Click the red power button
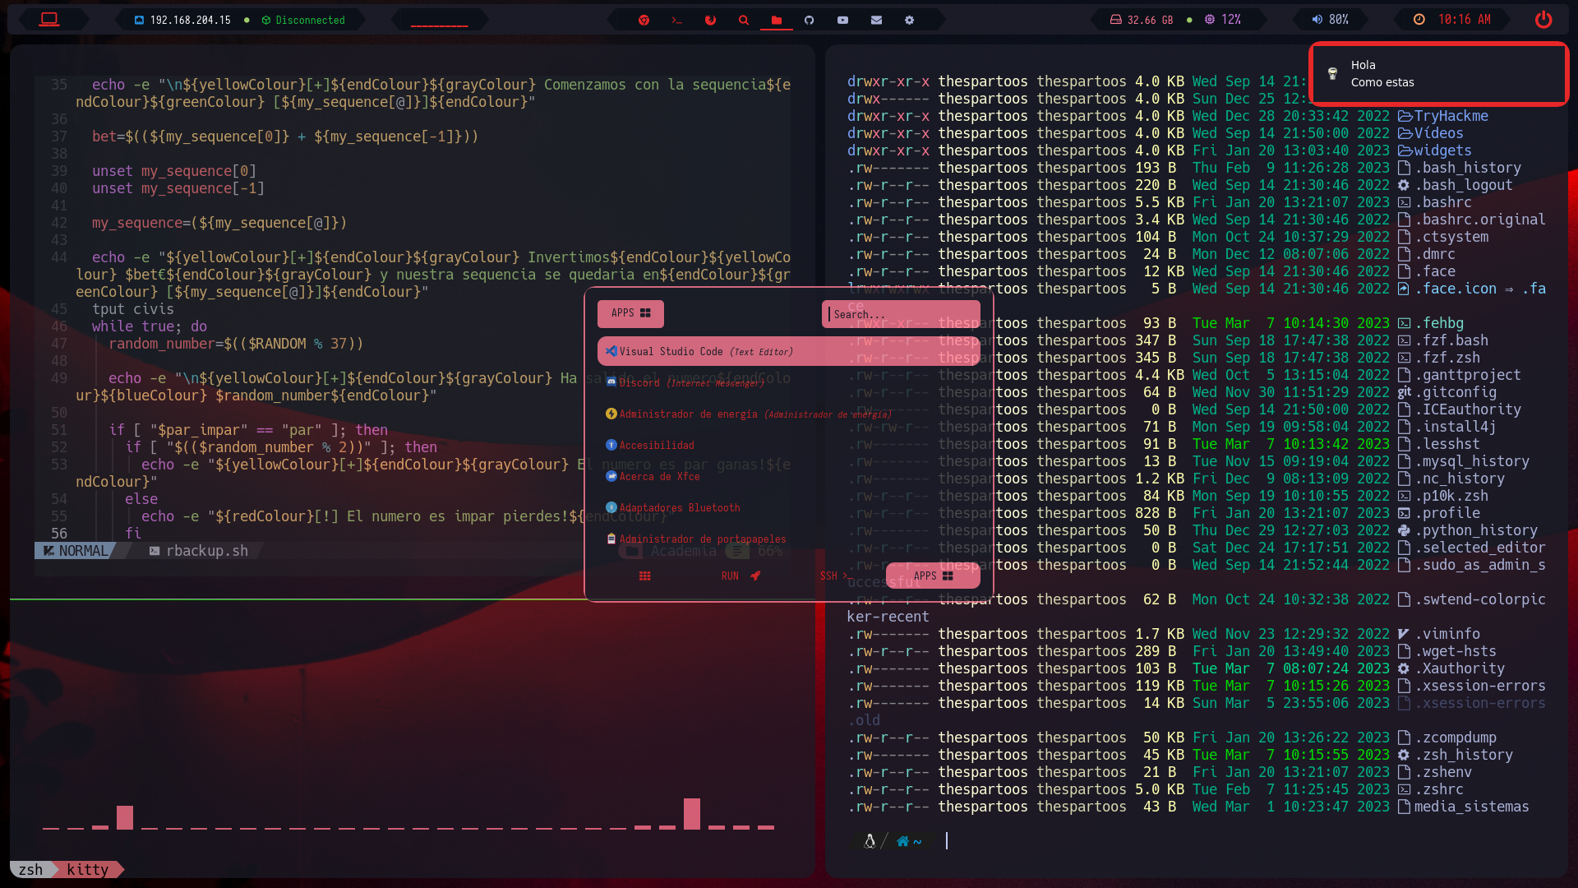The width and height of the screenshot is (1578, 888). [x=1543, y=20]
